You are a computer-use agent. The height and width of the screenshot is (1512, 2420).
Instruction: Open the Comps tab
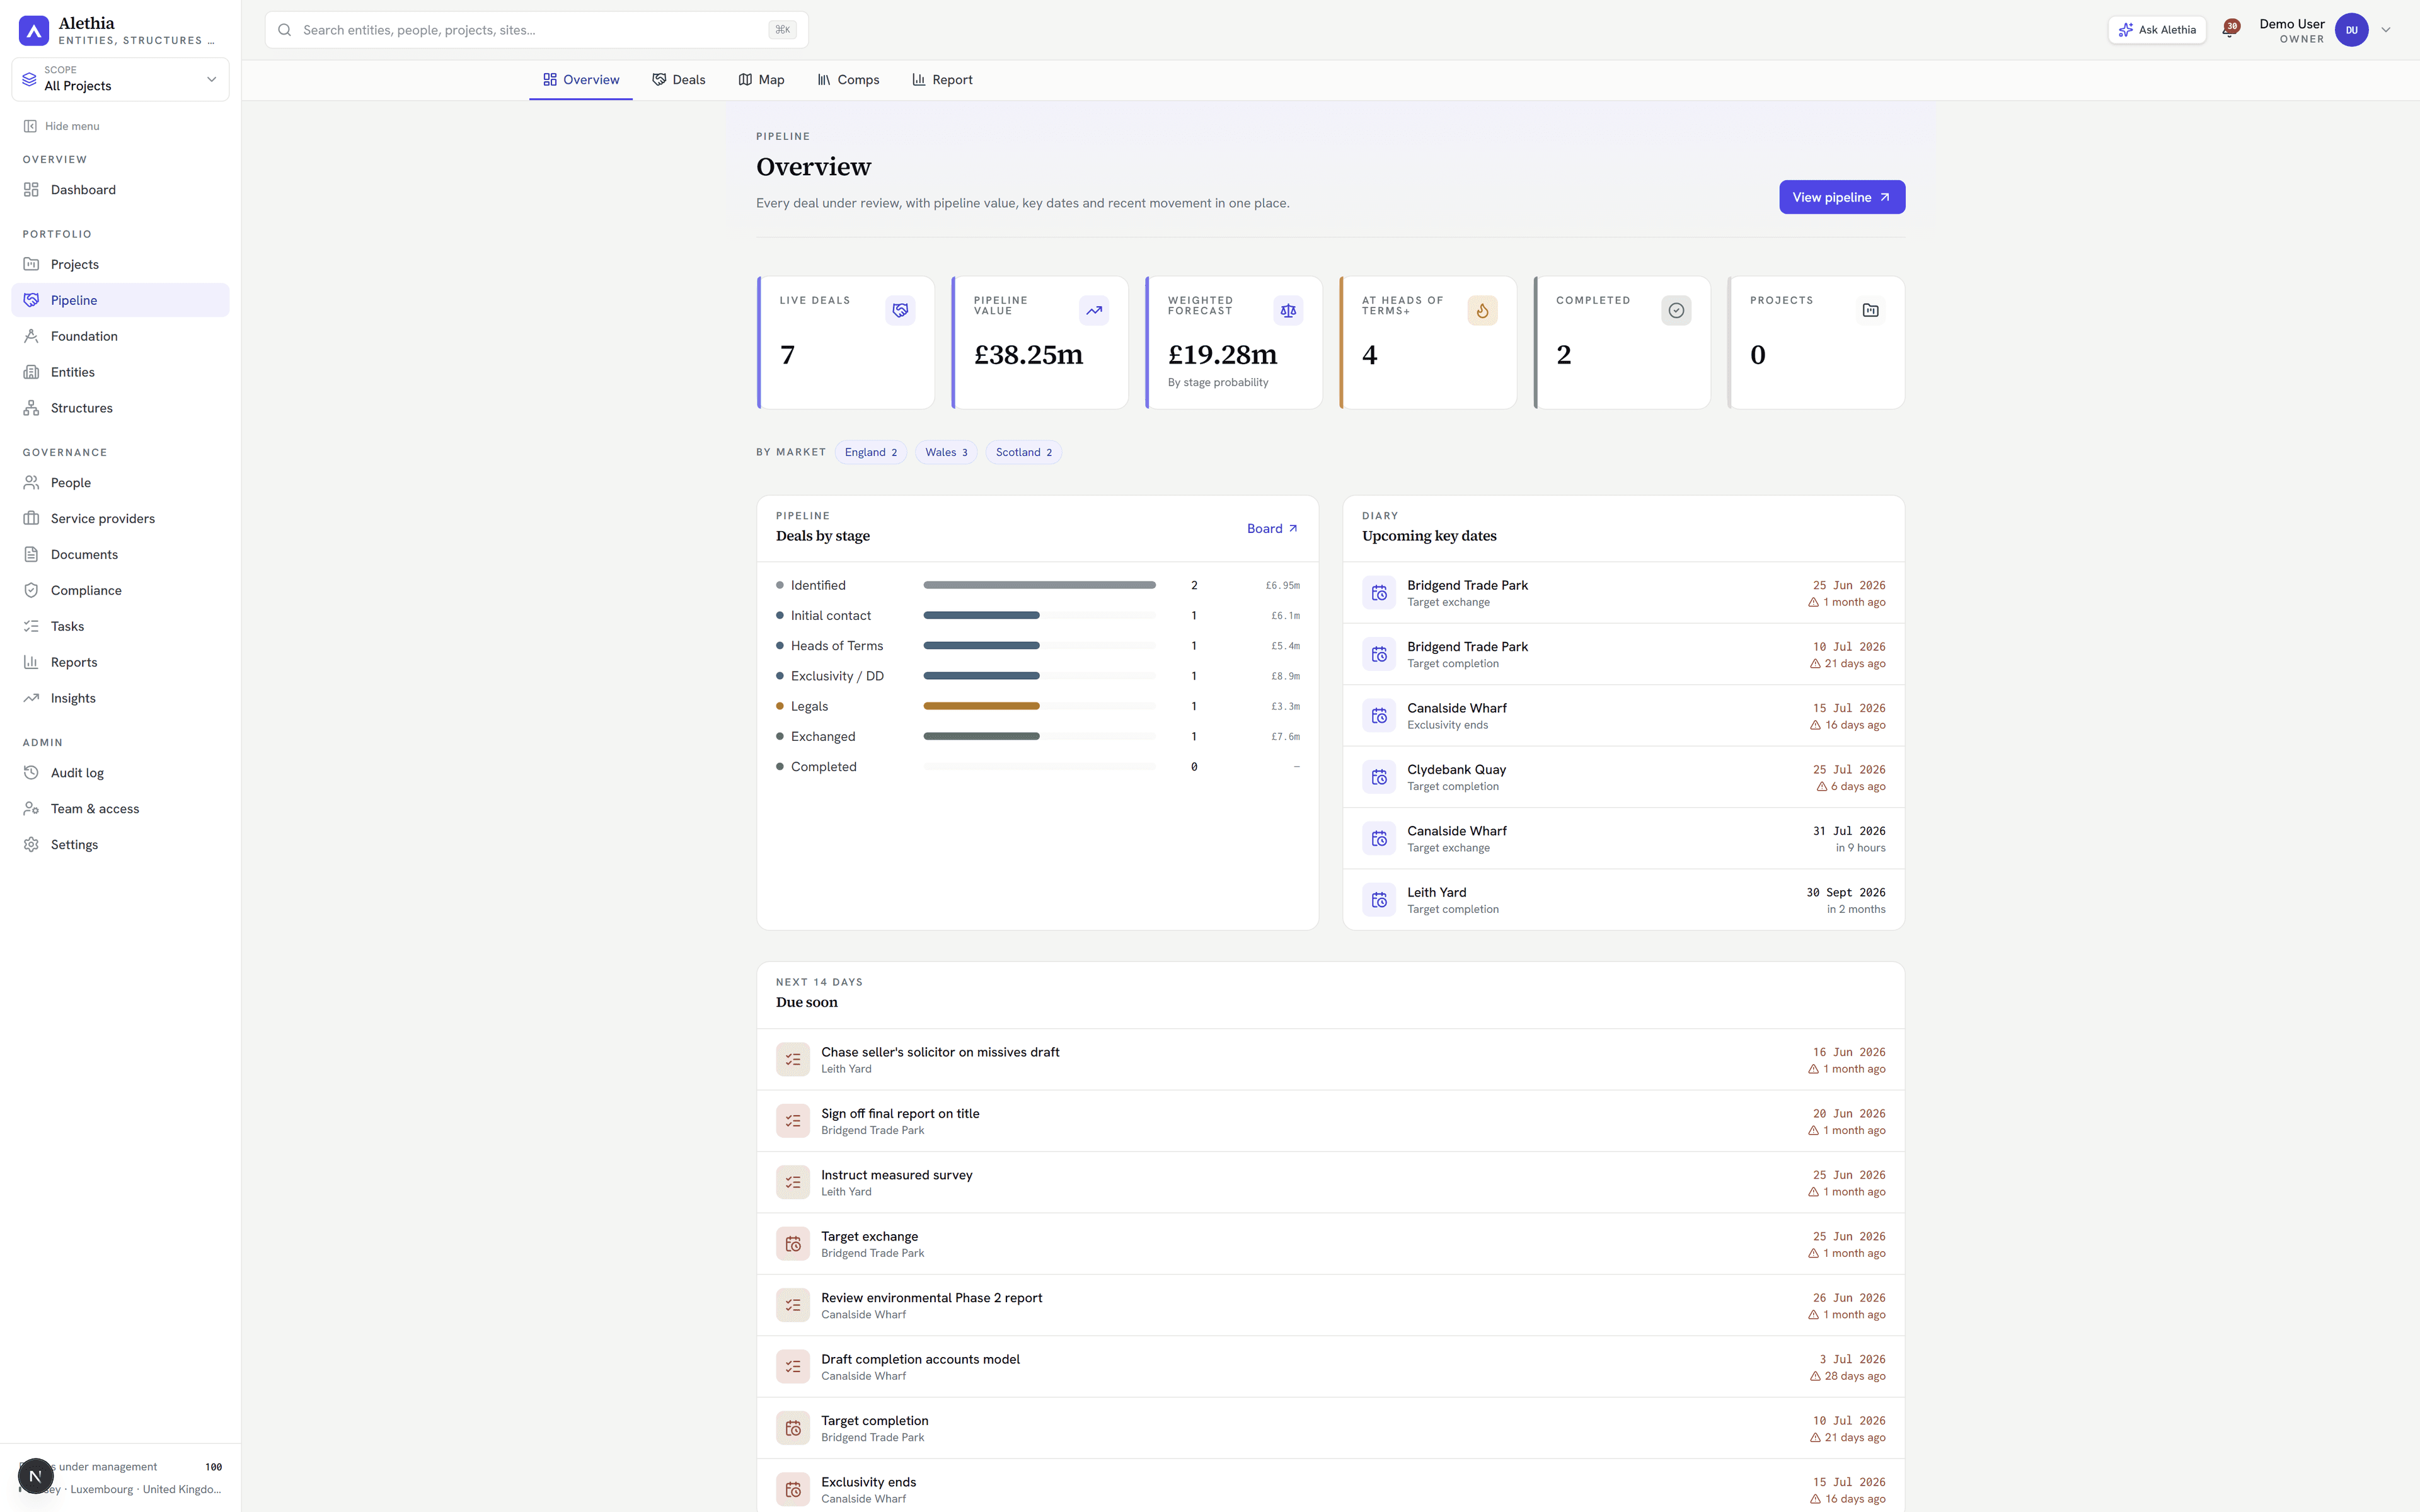(848, 80)
